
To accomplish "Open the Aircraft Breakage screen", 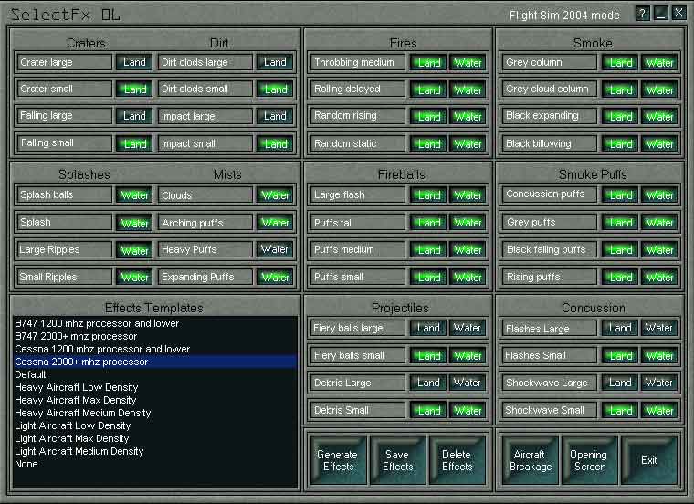I will coord(531,460).
